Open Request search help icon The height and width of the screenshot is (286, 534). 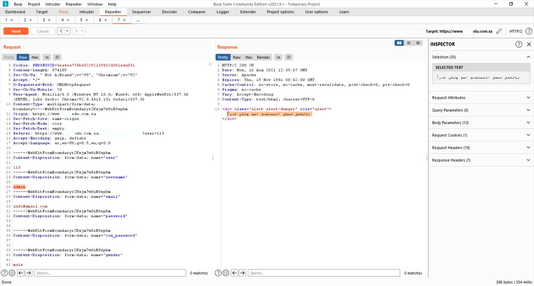pyautogui.click(x=4, y=273)
